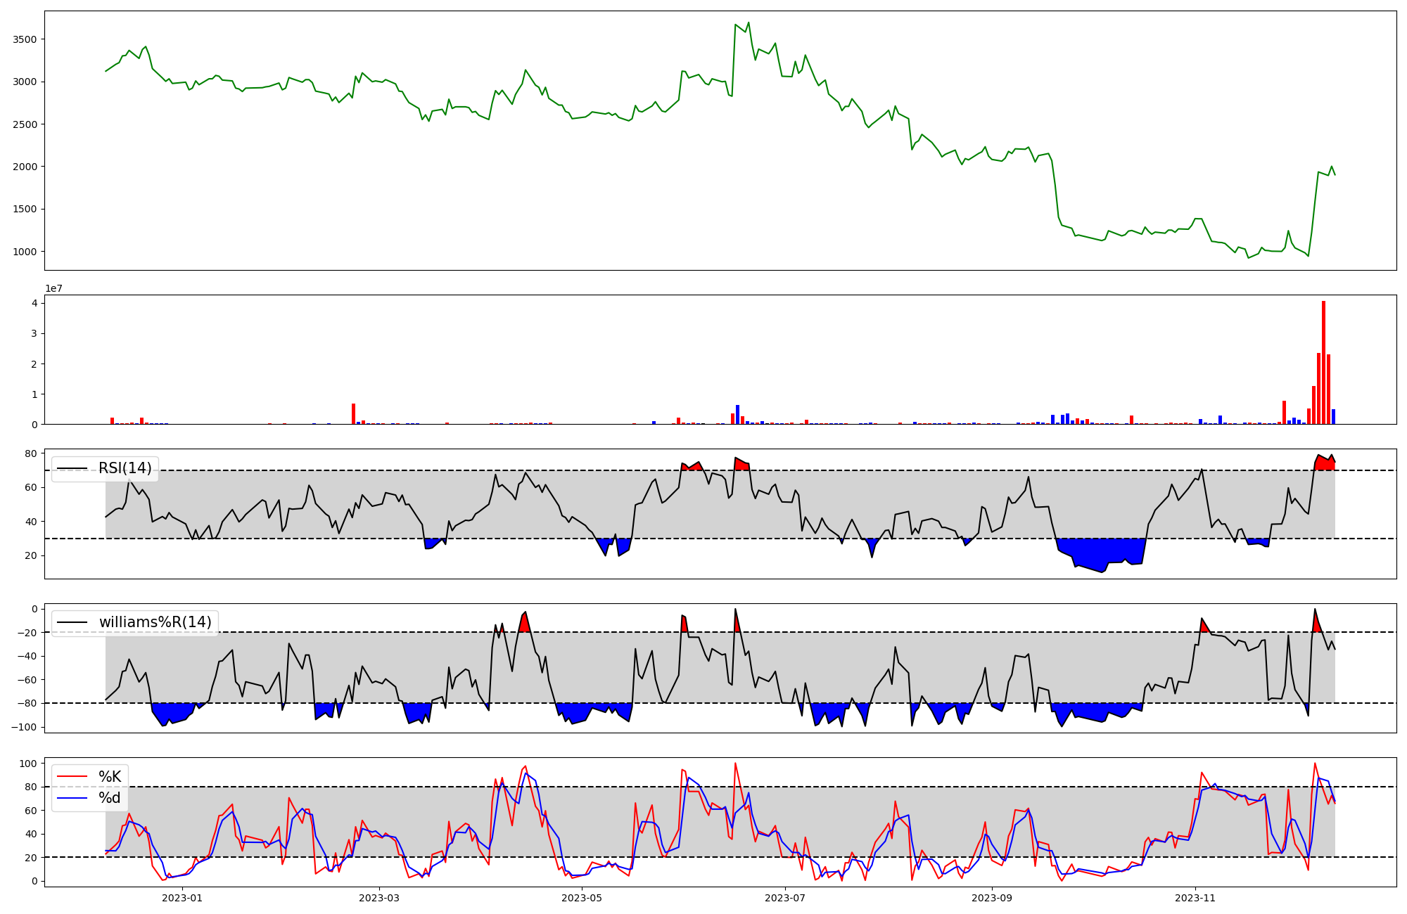Select the %d legend entry text

pos(110,798)
